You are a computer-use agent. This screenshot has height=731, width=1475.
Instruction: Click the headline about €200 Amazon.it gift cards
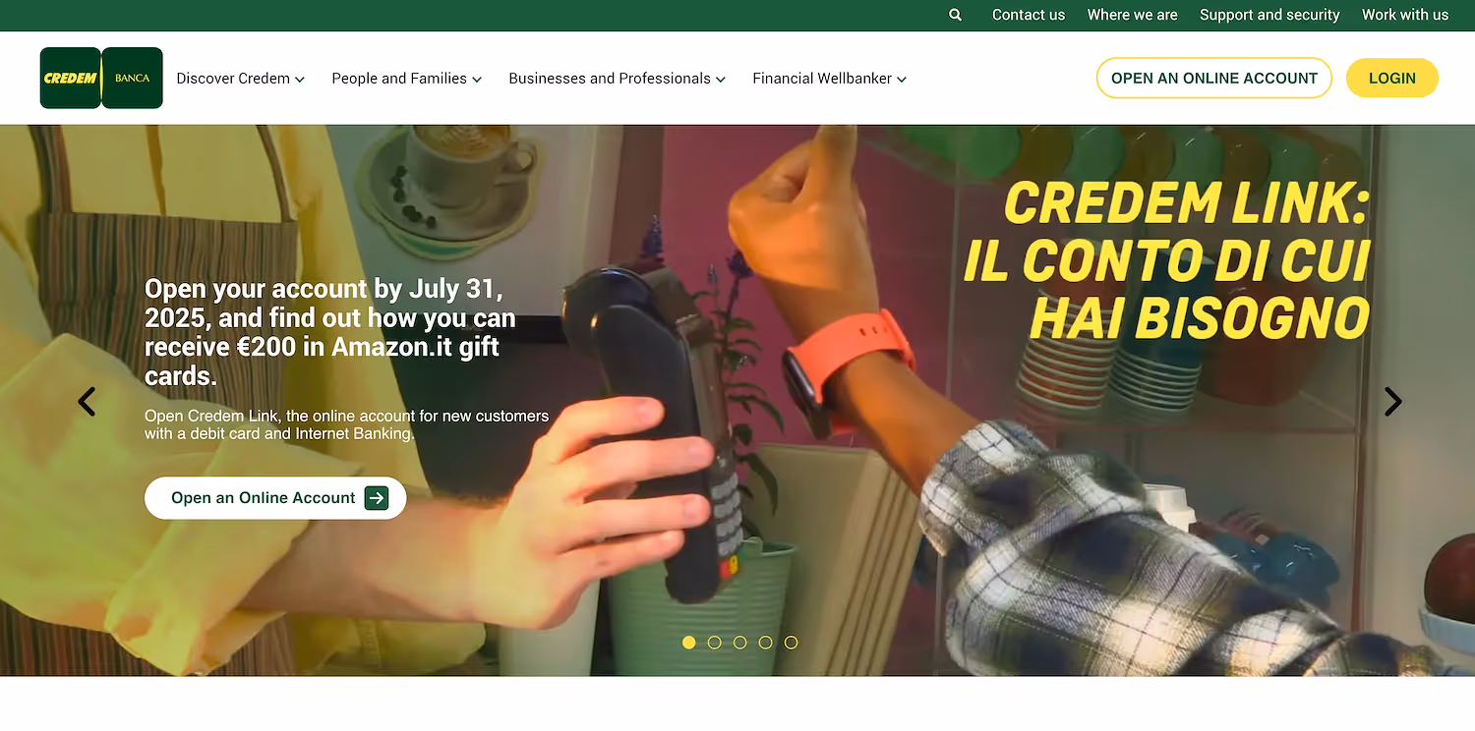coord(330,332)
